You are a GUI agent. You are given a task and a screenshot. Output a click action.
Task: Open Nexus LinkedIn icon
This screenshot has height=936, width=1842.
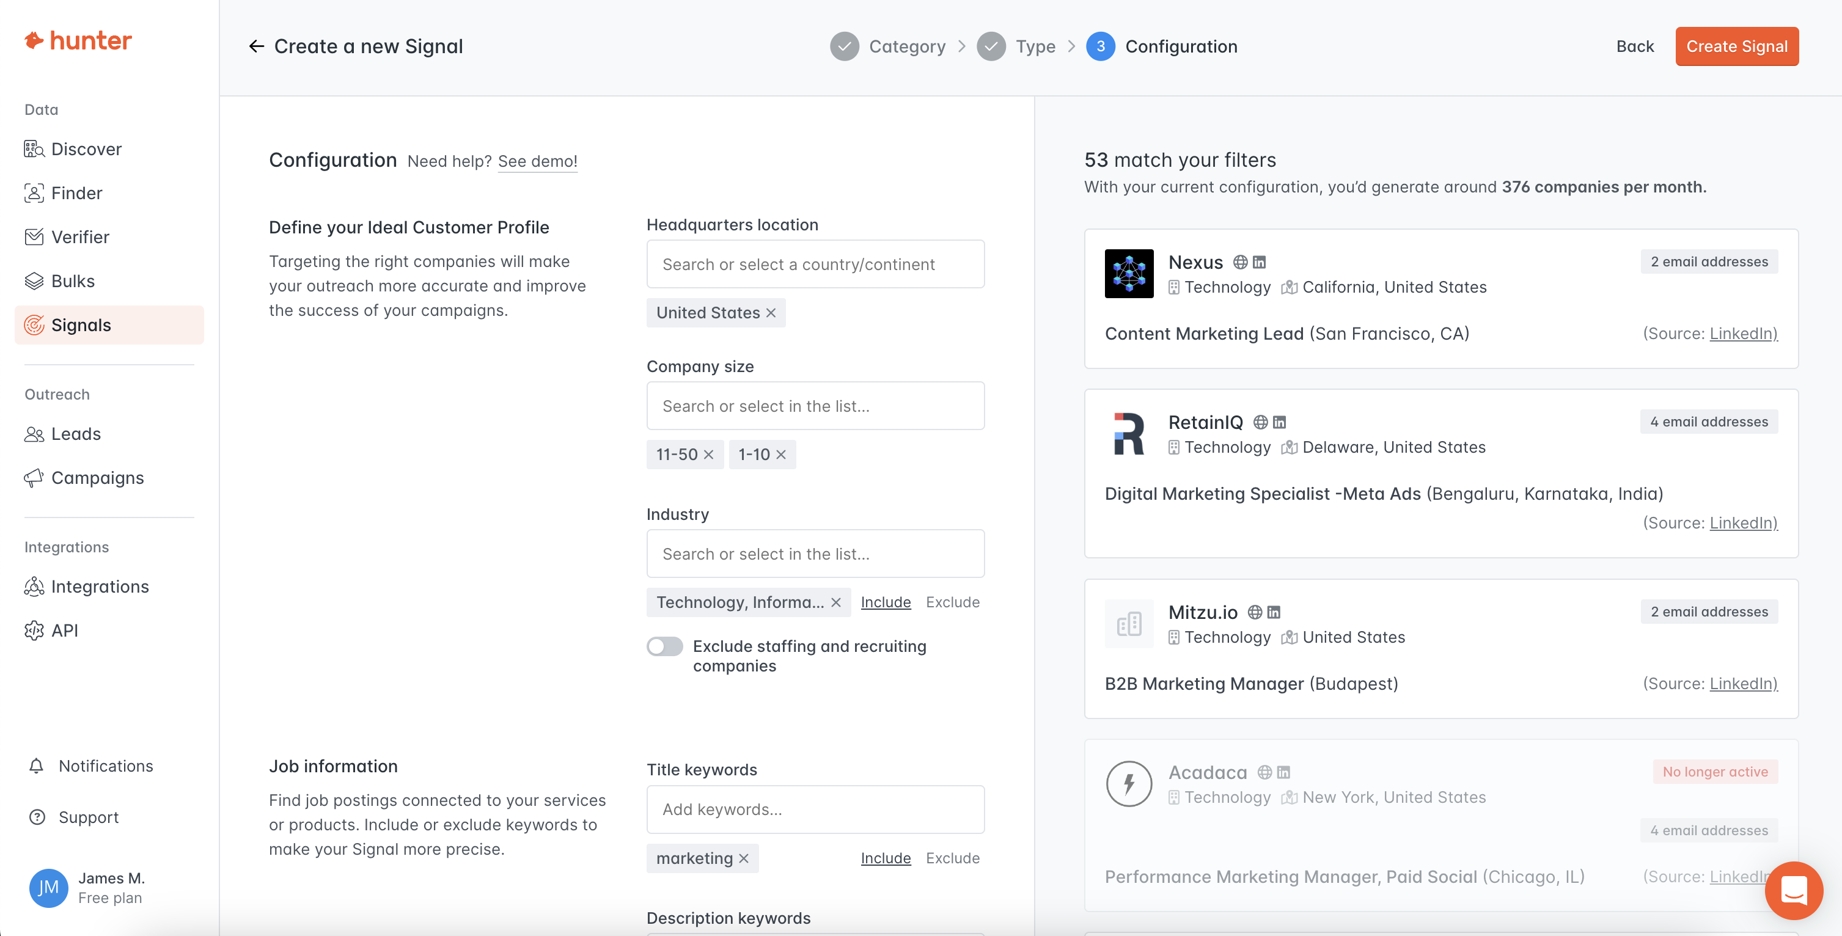(x=1260, y=263)
